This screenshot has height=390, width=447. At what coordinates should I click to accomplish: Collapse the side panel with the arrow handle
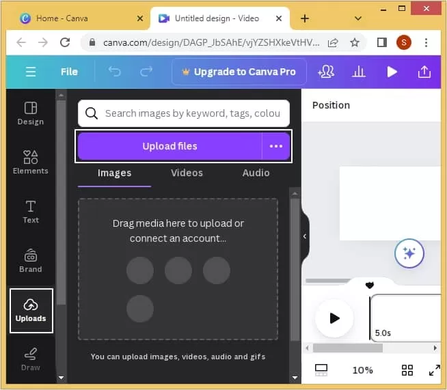click(305, 236)
